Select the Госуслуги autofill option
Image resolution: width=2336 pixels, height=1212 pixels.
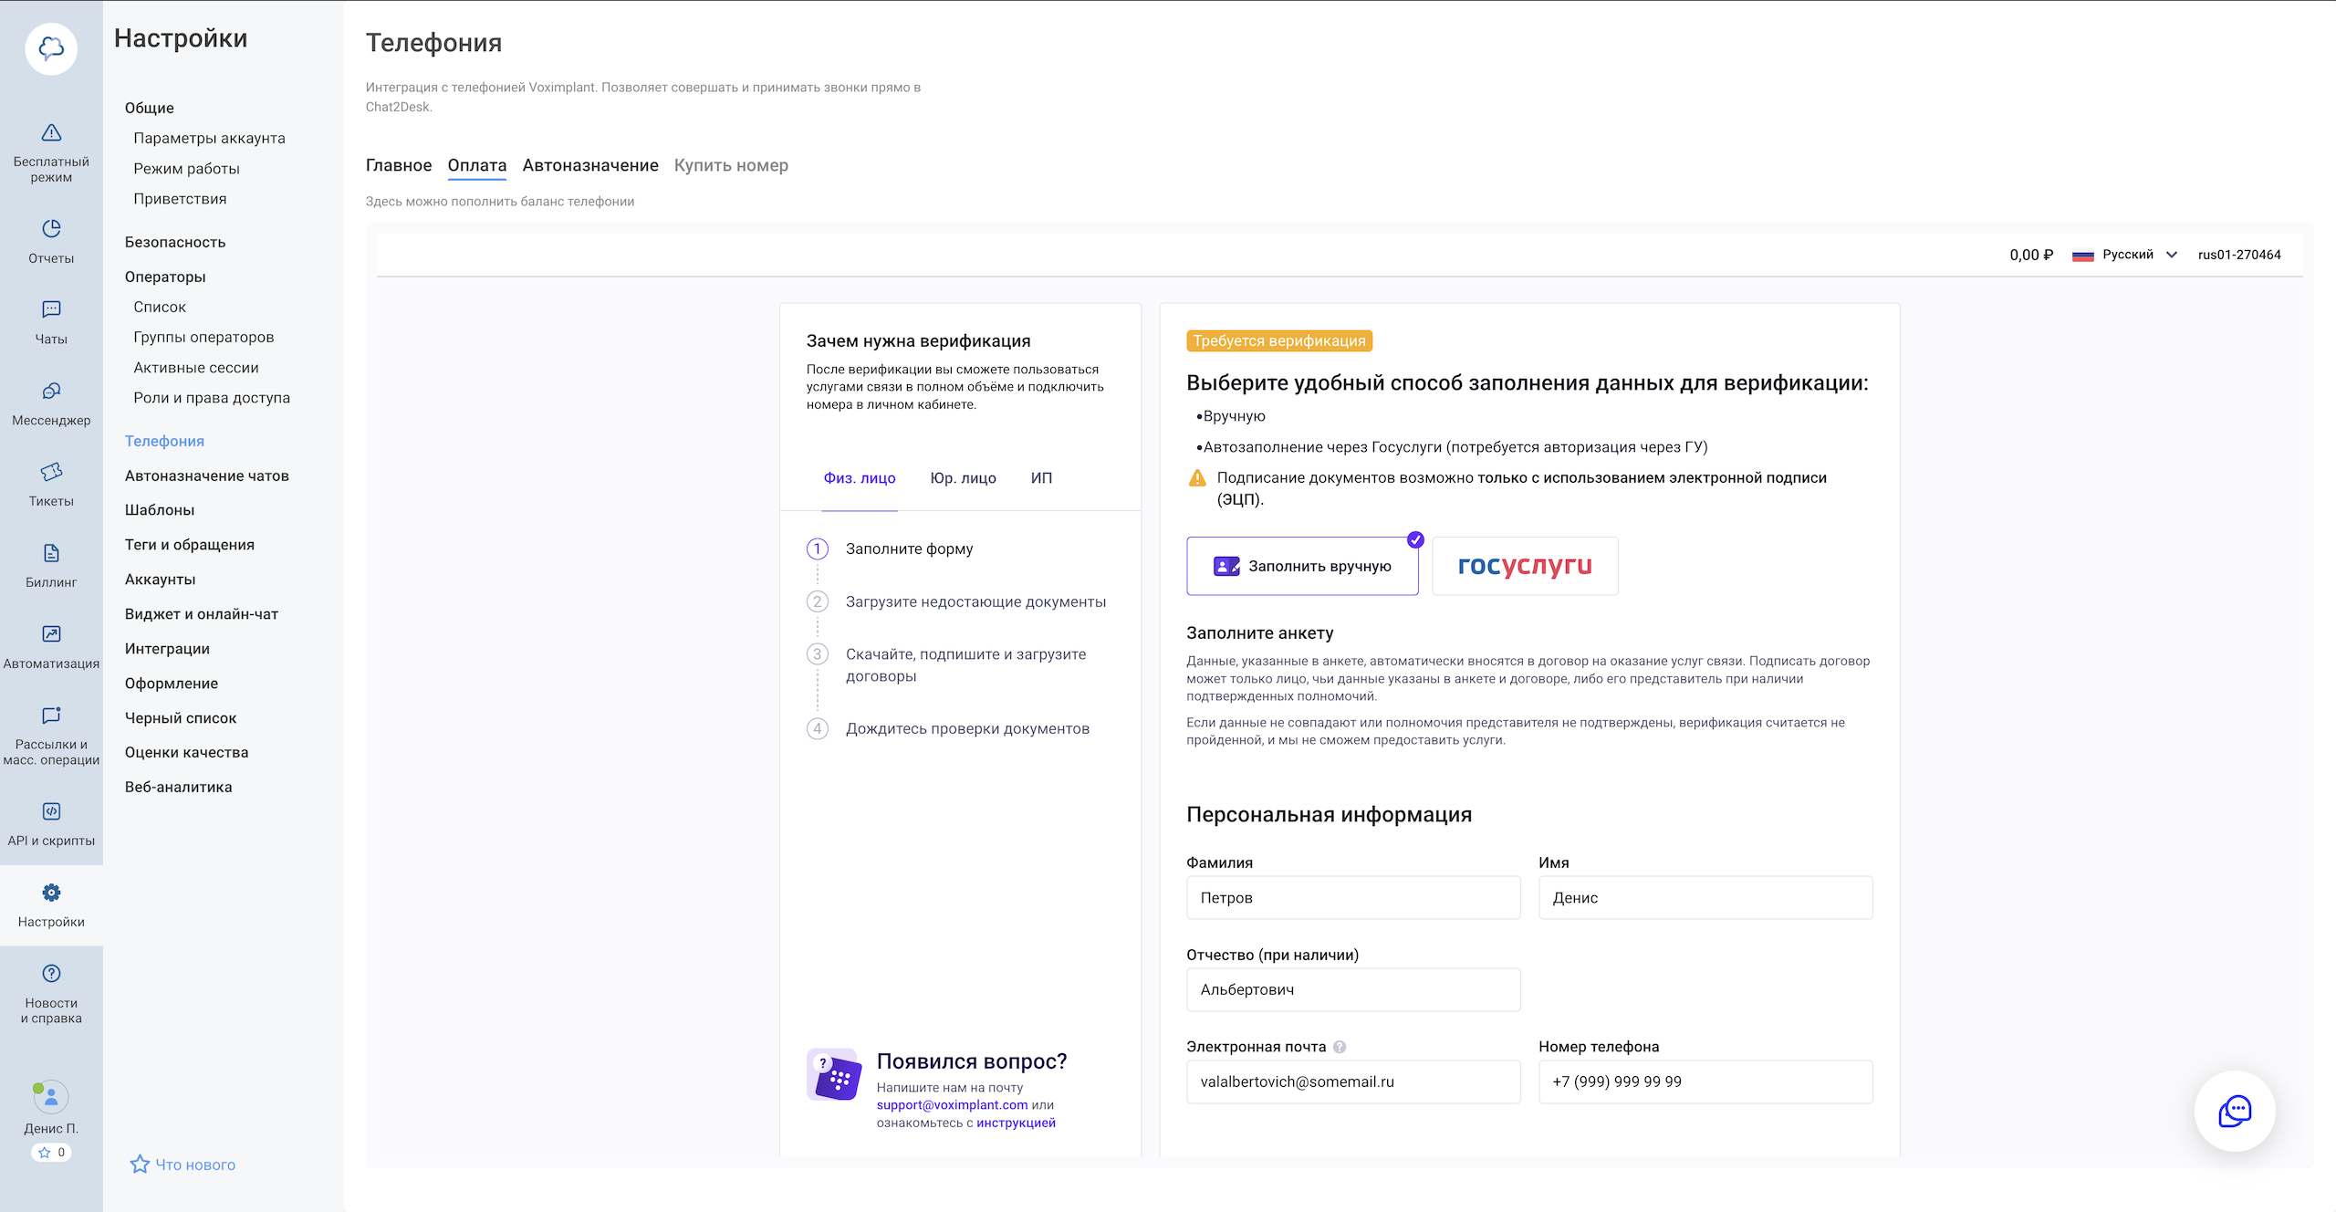click(1525, 566)
